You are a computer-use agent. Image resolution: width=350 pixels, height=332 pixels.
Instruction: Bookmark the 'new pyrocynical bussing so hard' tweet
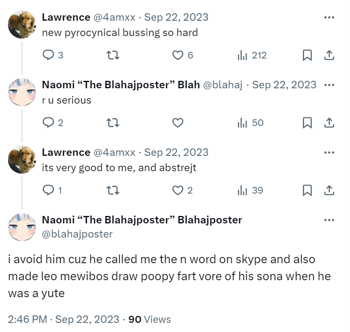pyautogui.click(x=307, y=55)
